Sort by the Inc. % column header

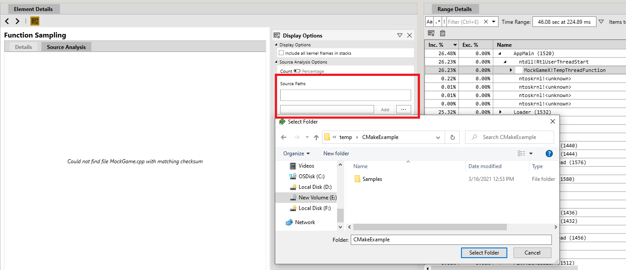click(442, 45)
